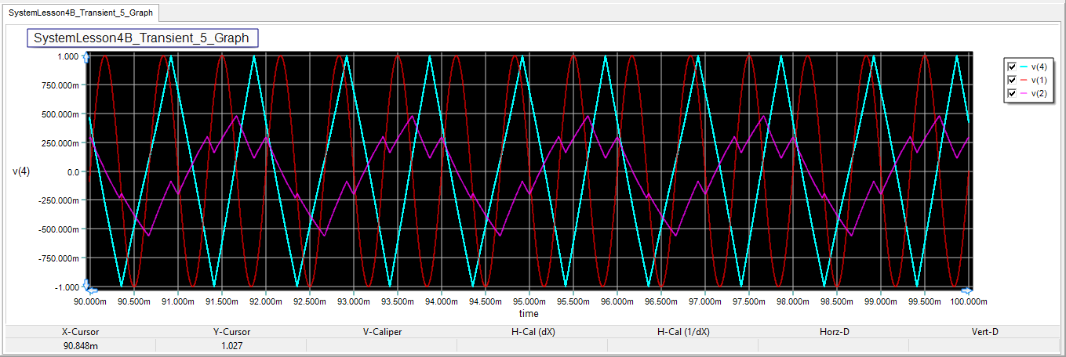
Task: Click the H-Cal (dX) column header
Action: (x=533, y=332)
